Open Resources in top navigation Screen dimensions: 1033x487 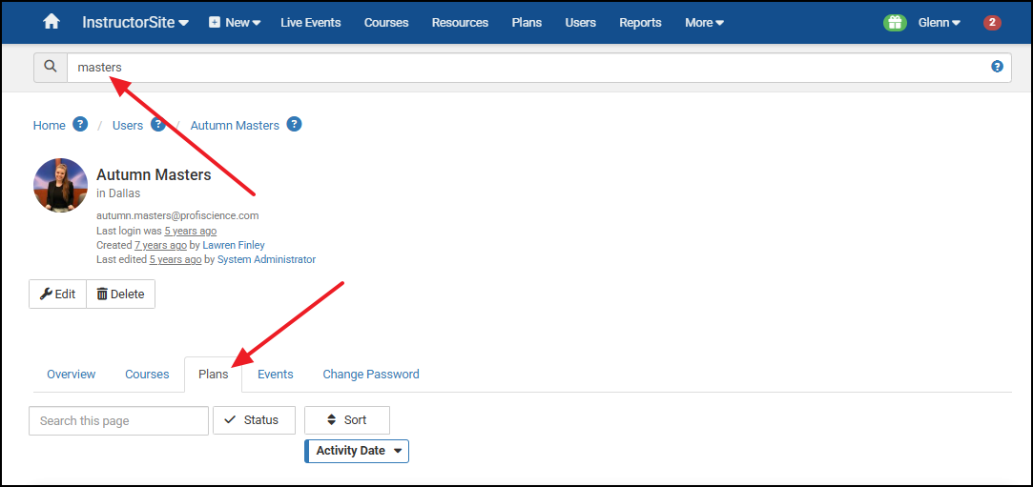point(460,22)
